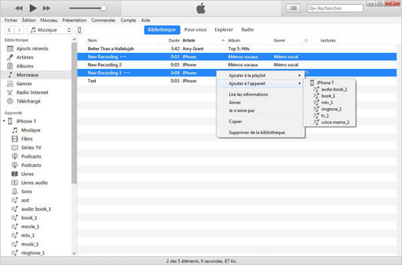The image size is (402, 265).
Task: Choose Lire les informations in context menu
Action: [x=261, y=95]
